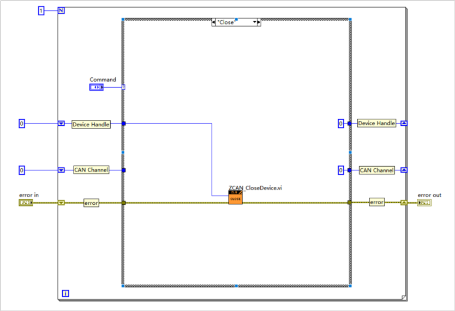Select the Command enum control terminal
This screenshot has height=311, width=455.
click(x=97, y=87)
